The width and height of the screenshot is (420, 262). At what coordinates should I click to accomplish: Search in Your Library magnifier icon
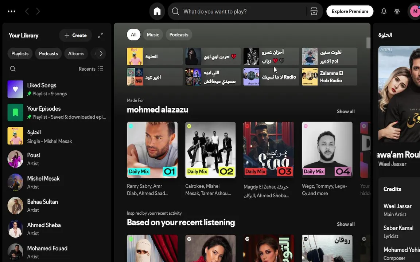[13, 69]
